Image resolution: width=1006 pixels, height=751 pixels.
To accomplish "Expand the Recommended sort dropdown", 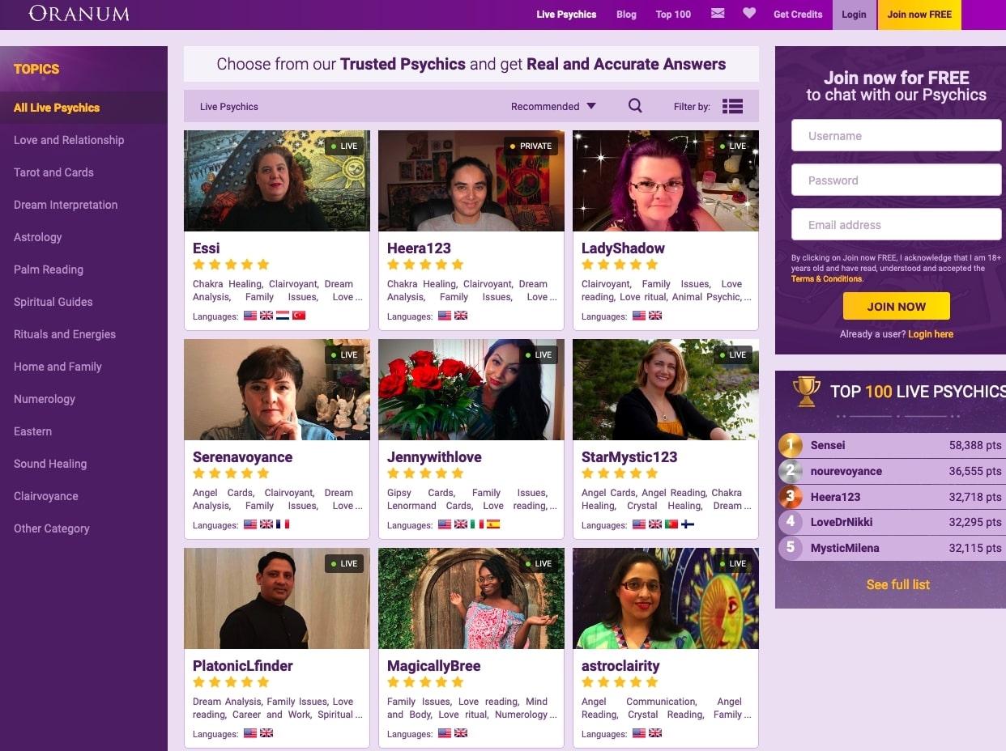I will click(553, 106).
